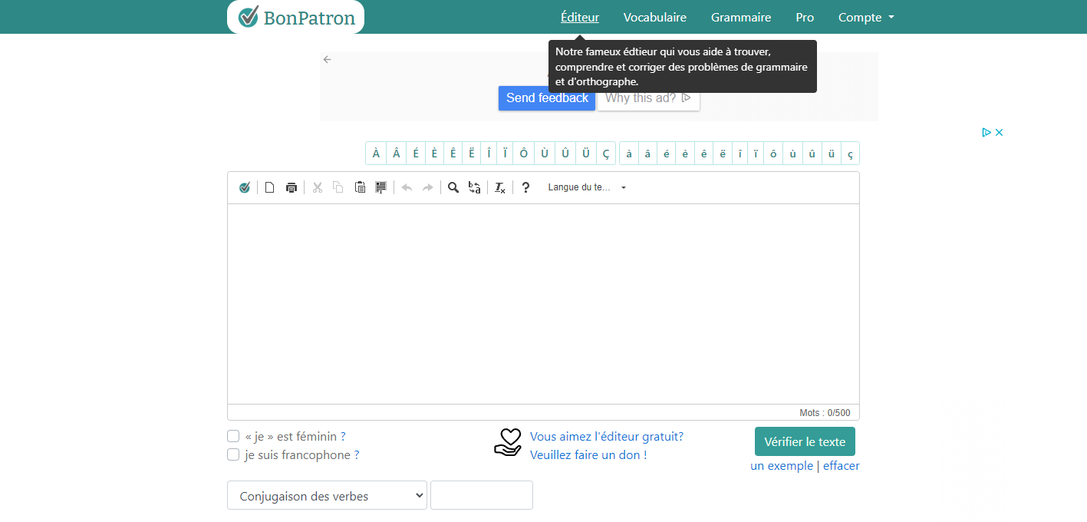
Task: Click the Undo arrow icon
Action: tap(407, 187)
